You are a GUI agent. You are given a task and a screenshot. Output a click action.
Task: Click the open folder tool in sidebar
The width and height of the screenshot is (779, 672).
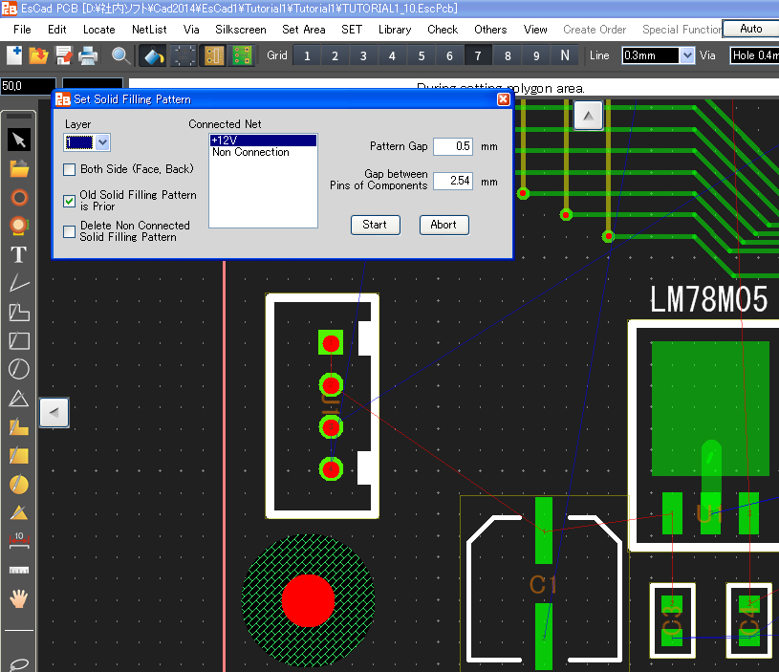pos(19,169)
